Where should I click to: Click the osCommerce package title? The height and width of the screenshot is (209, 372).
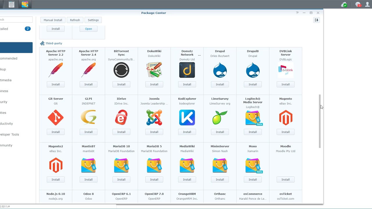(x=253, y=194)
